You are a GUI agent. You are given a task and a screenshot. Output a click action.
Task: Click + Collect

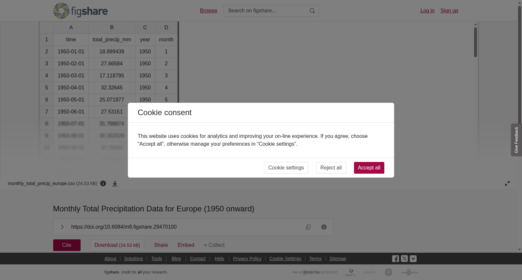pyautogui.click(x=214, y=245)
